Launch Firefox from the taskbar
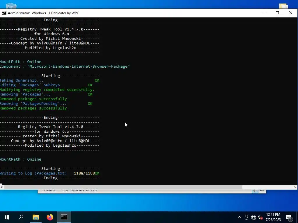The width and height of the screenshot is (298, 223). click(x=50, y=217)
